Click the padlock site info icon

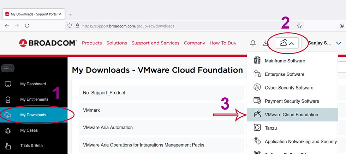tap(77, 26)
